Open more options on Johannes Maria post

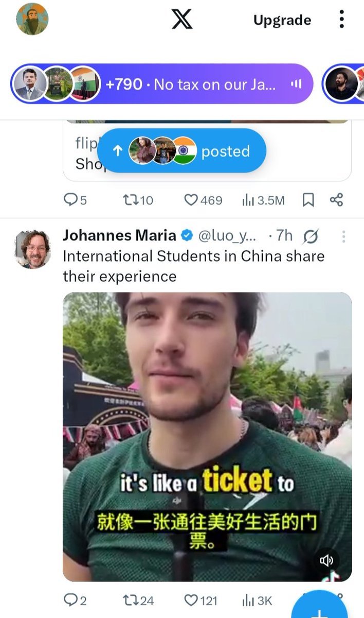point(343,236)
